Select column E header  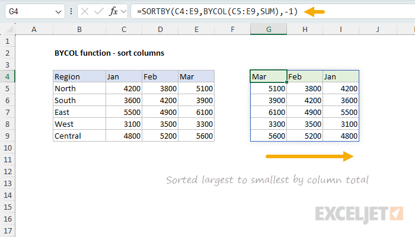196,30
